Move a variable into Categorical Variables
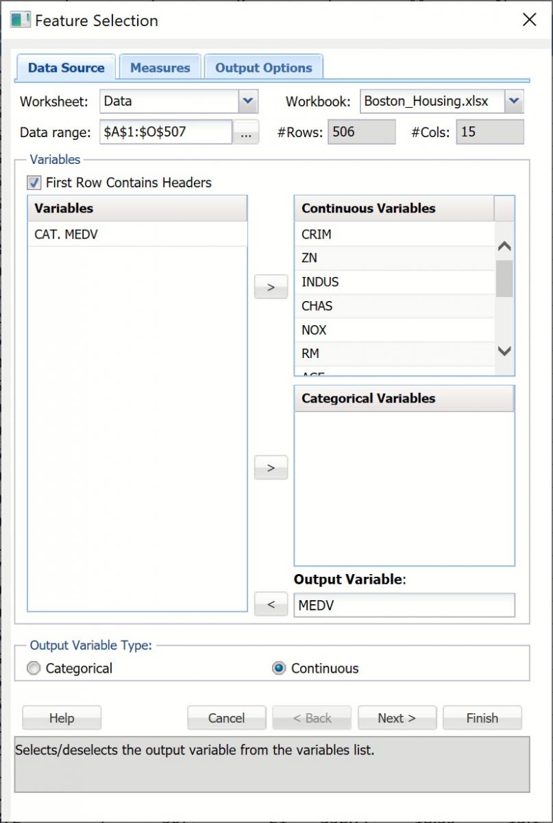The width and height of the screenshot is (553, 823). pyautogui.click(x=270, y=467)
